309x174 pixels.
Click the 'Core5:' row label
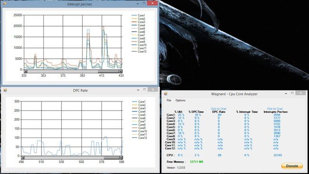[x=171, y=127]
